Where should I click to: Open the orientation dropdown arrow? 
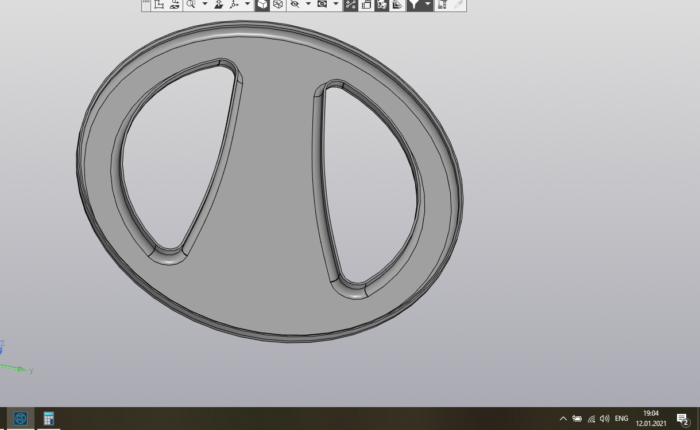click(247, 5)
